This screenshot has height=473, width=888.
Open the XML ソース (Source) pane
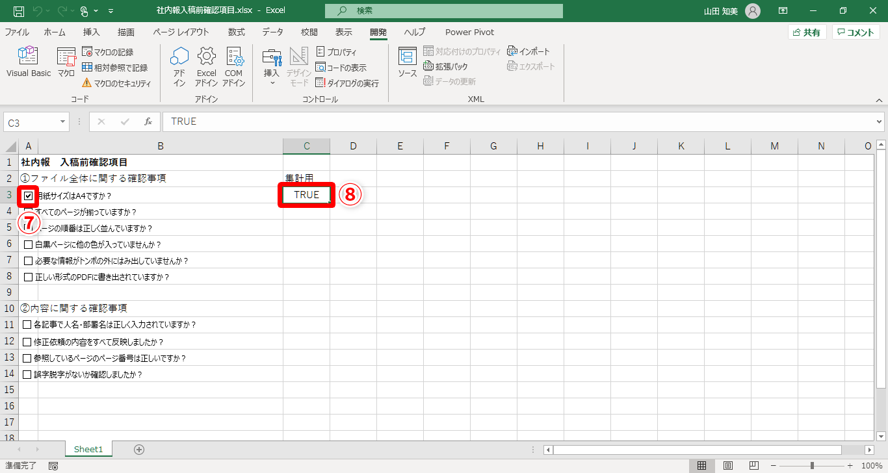click(408, 62)
